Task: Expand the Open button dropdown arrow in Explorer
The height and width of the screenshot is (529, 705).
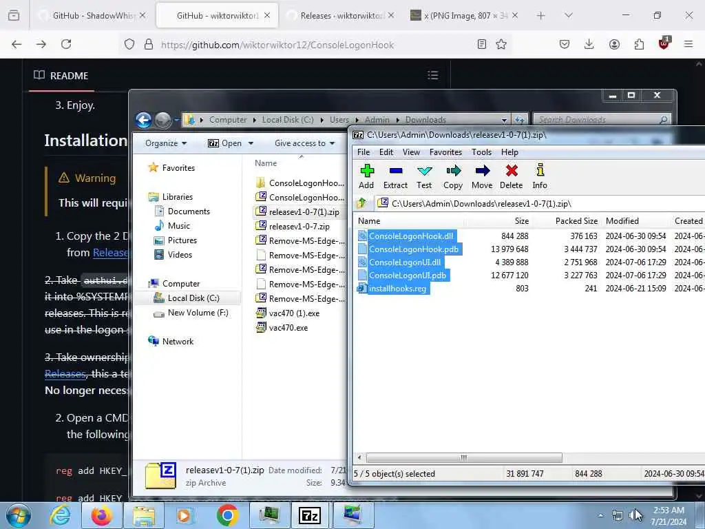Action: tap(251, 143)
